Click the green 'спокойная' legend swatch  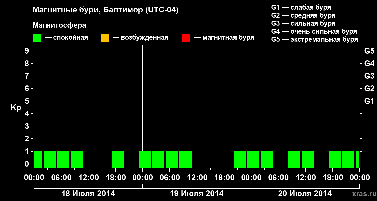(x=37, y=38)
